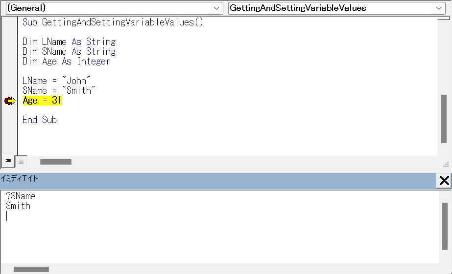Click the Smith output in Immediate window
This screenshot has width=452, height=274.
point(18,206)
